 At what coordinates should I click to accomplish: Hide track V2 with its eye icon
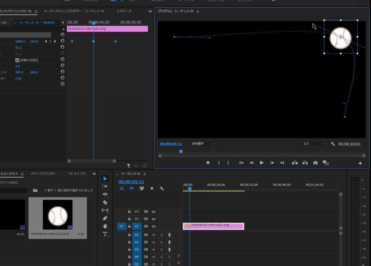pos(154,219)
